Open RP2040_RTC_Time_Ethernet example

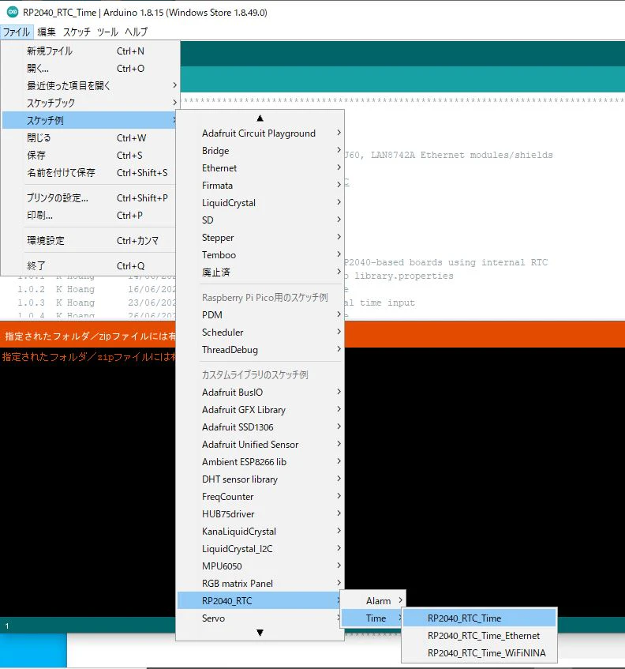click(480, 636)
